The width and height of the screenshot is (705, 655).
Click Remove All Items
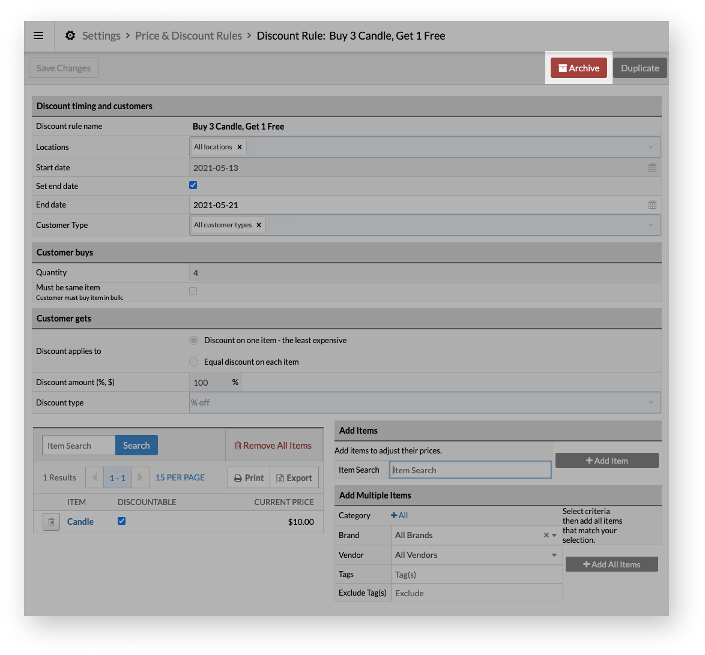[273, 445]
